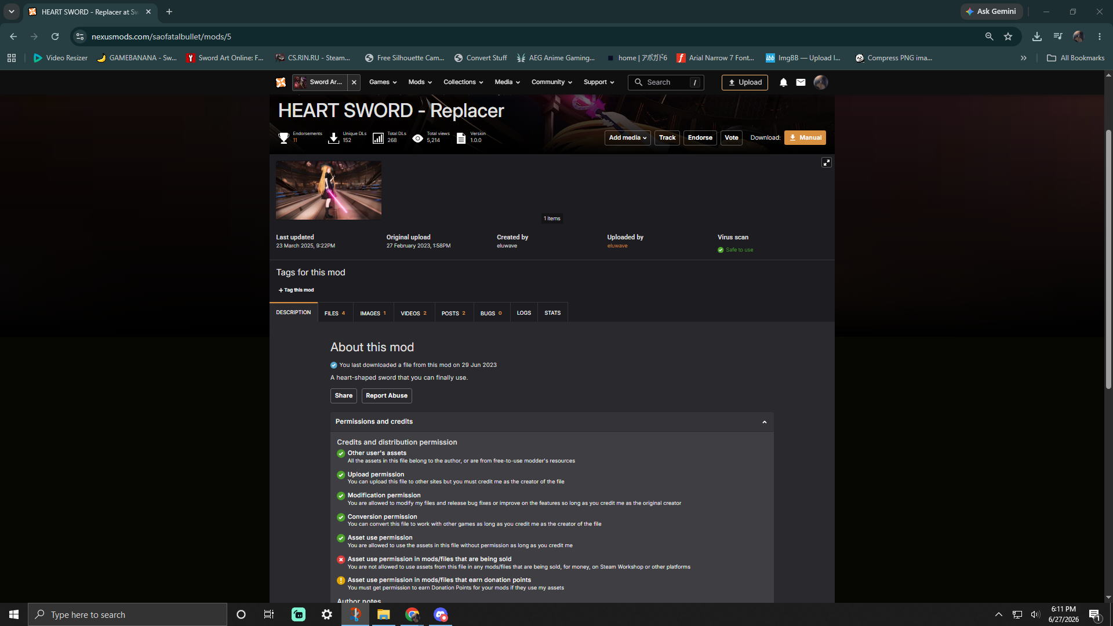Open the Add media dropdown
Screen dimensions: 1113x626
[627, 138]
